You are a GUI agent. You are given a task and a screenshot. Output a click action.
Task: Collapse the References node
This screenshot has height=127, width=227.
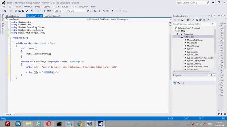point(178,37)
